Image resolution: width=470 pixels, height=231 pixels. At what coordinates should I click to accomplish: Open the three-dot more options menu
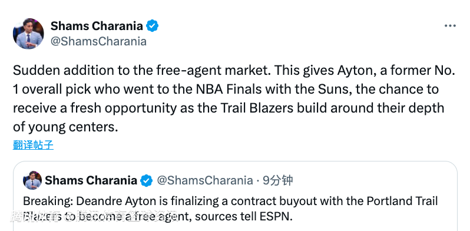pyautogui.click(x=450, y=26)
